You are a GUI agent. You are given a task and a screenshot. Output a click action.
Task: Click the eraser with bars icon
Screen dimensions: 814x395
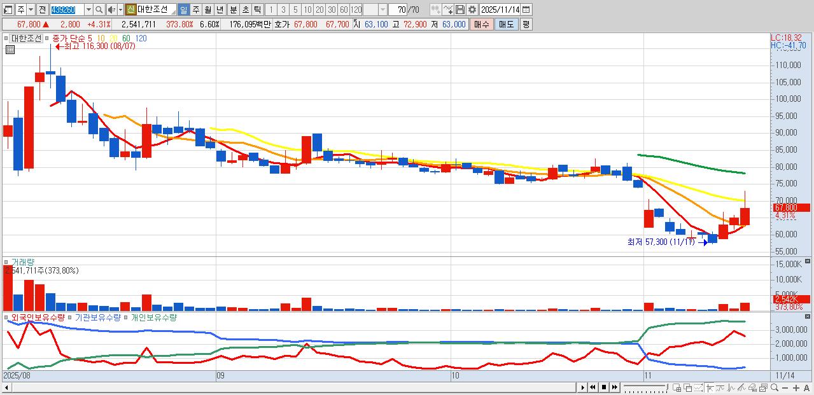click(753, 387)
